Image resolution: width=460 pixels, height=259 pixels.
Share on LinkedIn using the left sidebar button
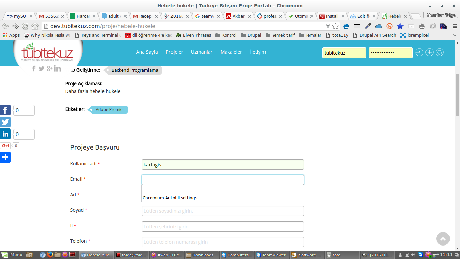coord(5,134)
